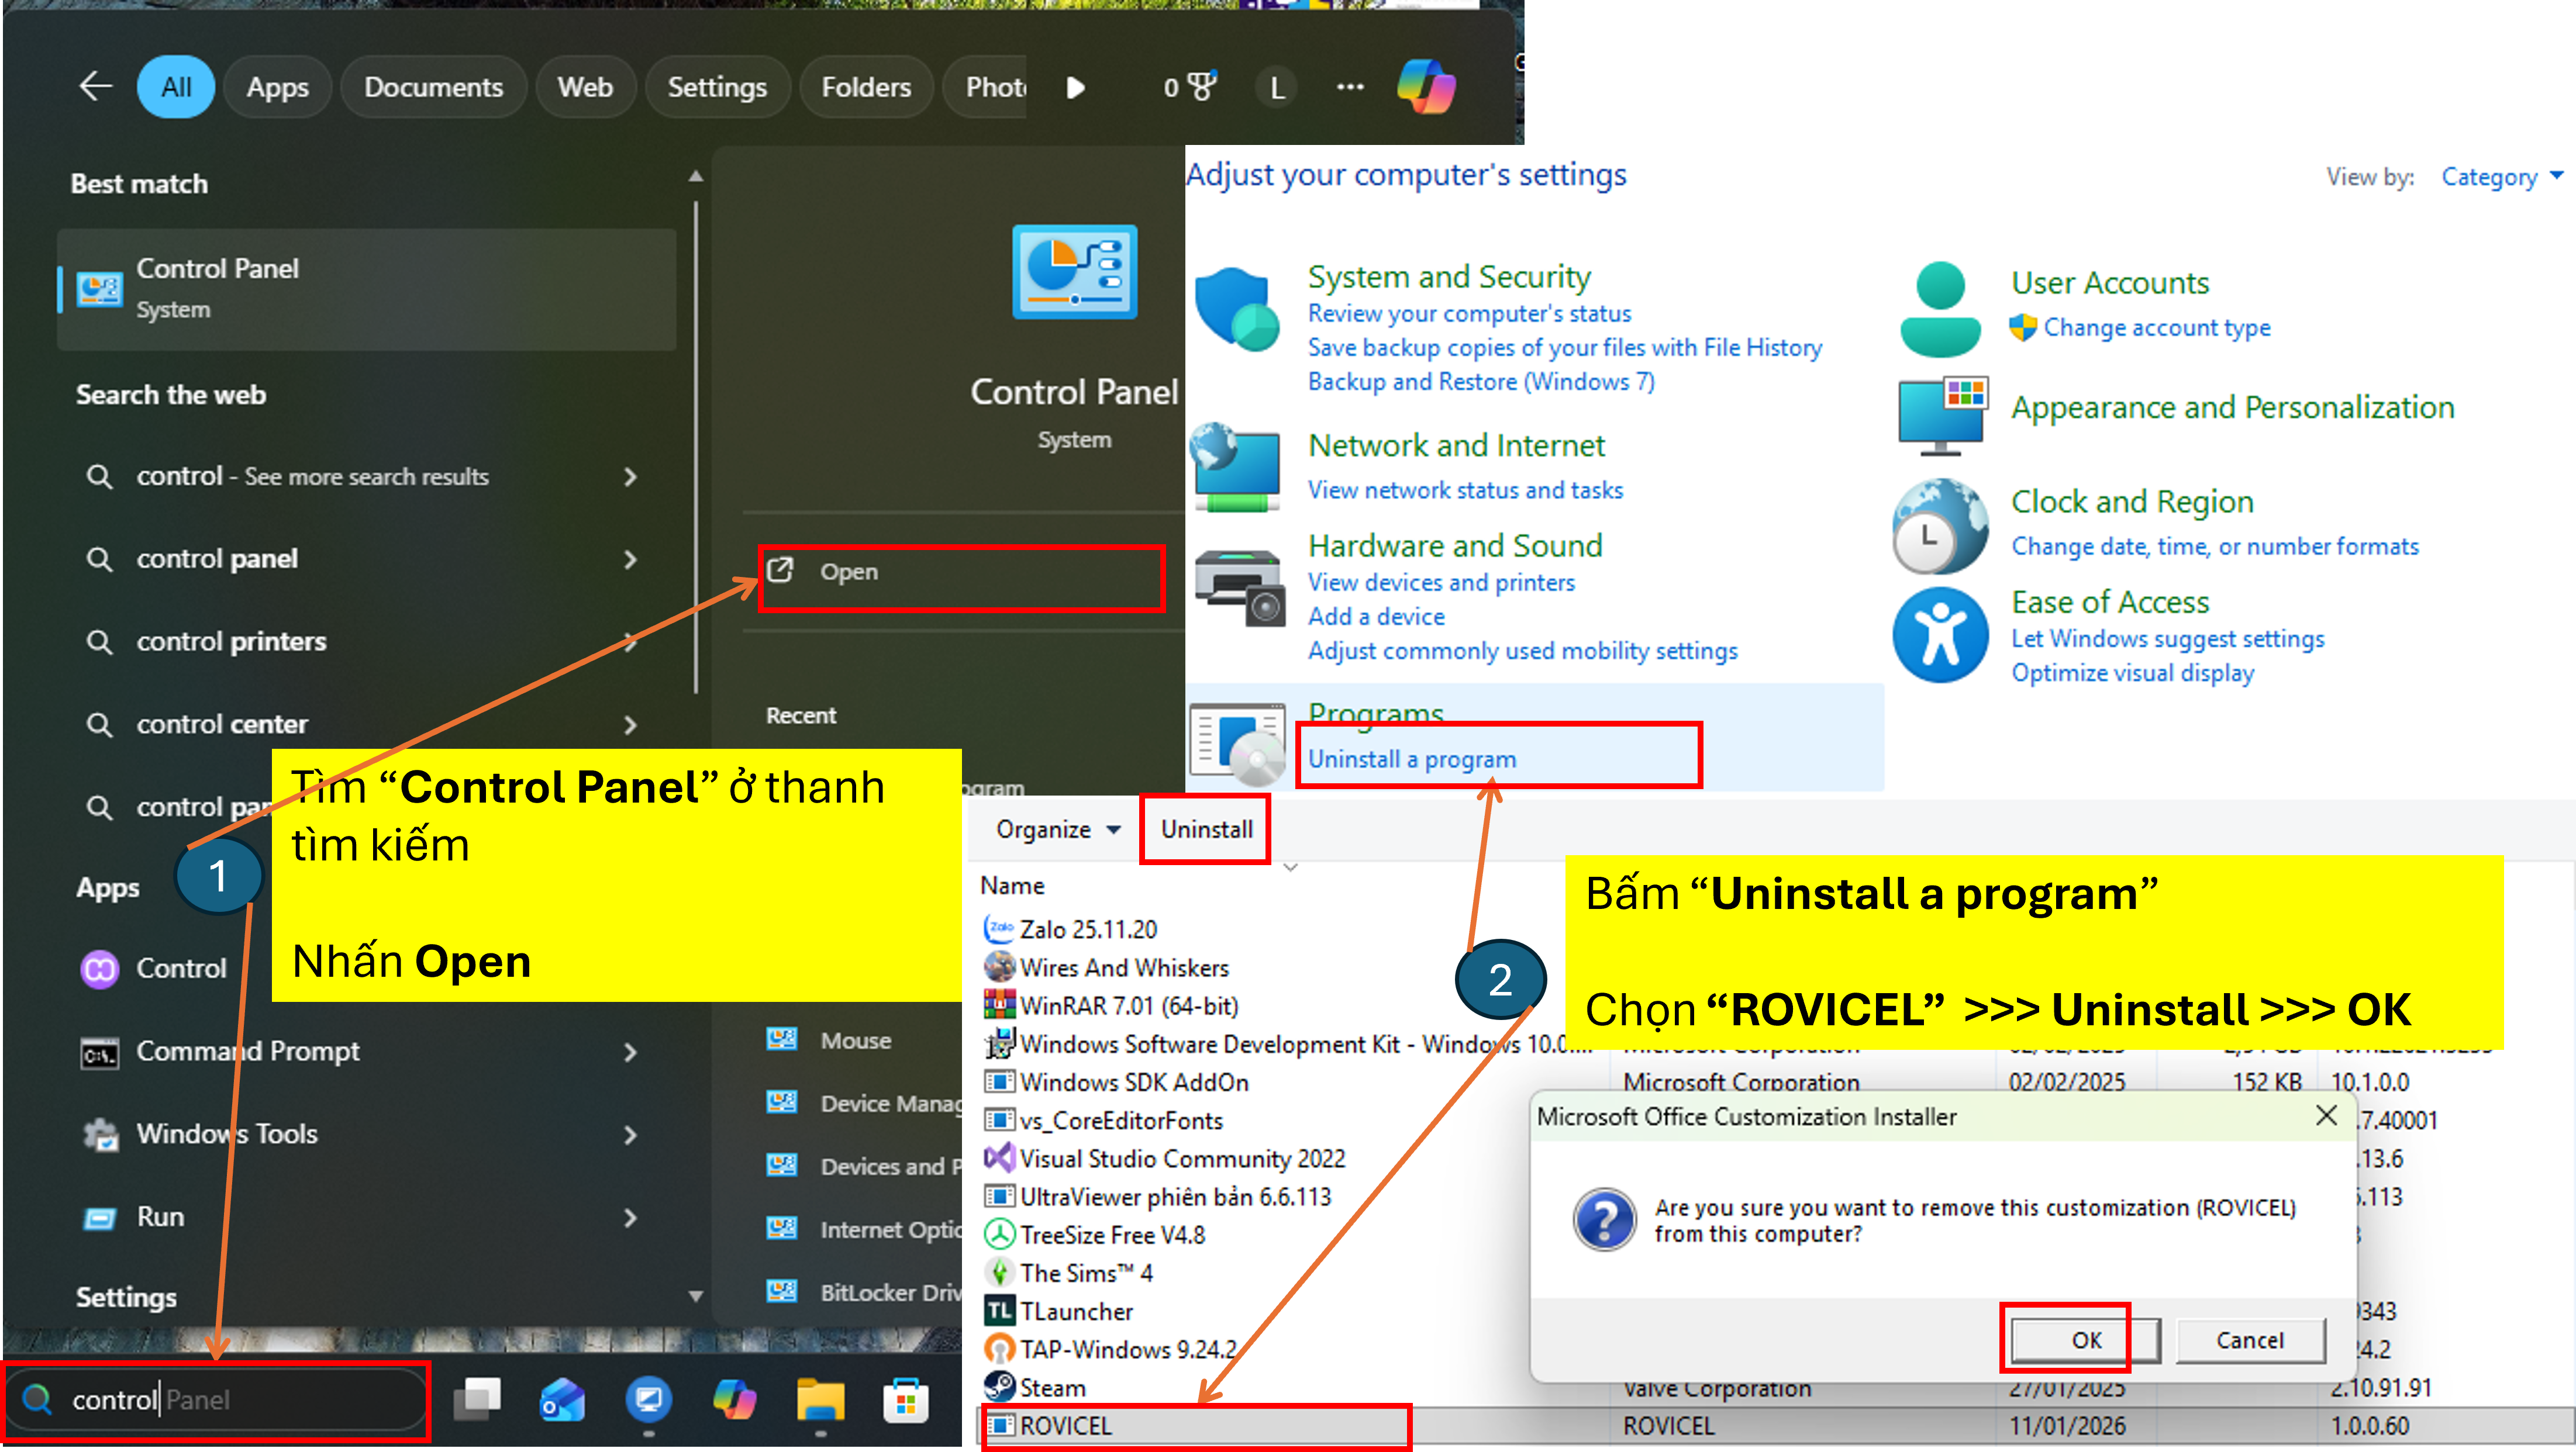
Task: Expand the Command Prompt result chevron
Action: (x=630, y=1051)
